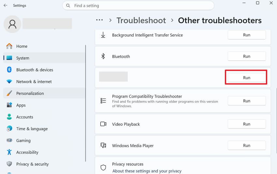Expand the breadcrumb ellipsis menu
This screenshot has width=277, height=174.
click(x=99, y=20)
